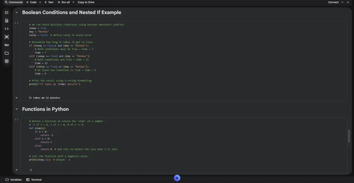This screenshot has height=183, width=354.
Task: Click the '# Call the function with a negative value' comment
Action: 58,156
